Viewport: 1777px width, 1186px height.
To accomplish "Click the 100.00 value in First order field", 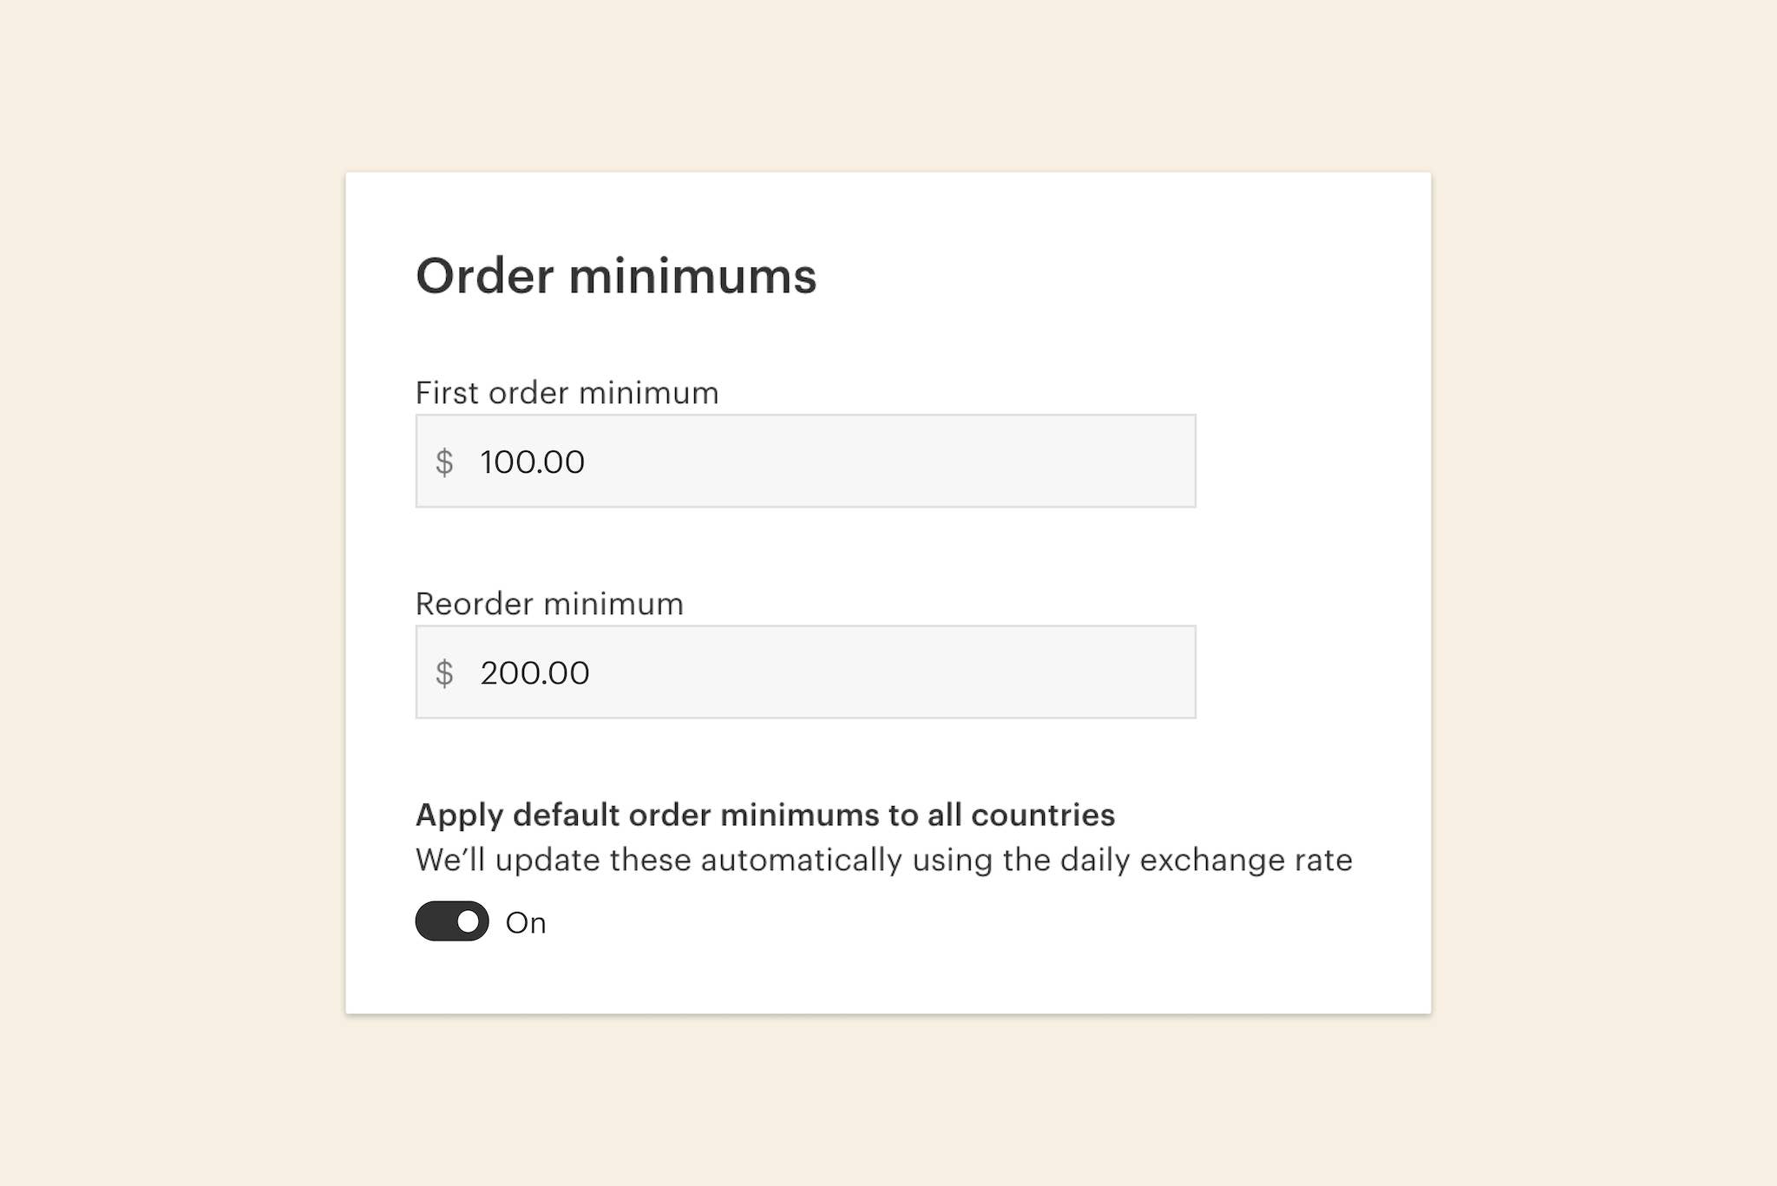I will pyautogui.click(x=533, y=462).
